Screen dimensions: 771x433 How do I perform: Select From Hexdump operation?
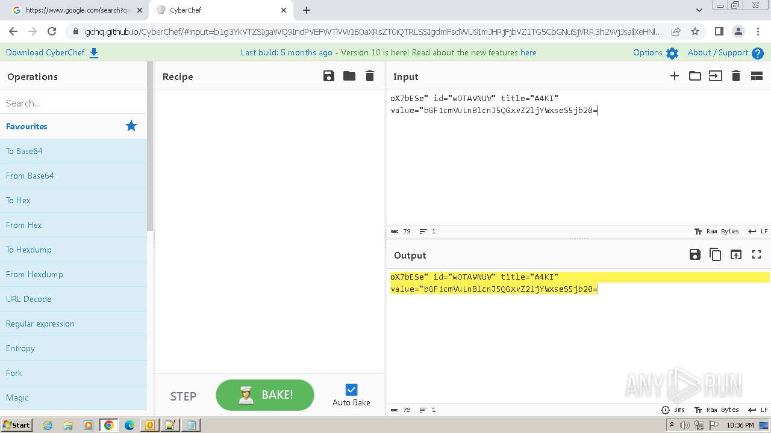tap(73, 274)
